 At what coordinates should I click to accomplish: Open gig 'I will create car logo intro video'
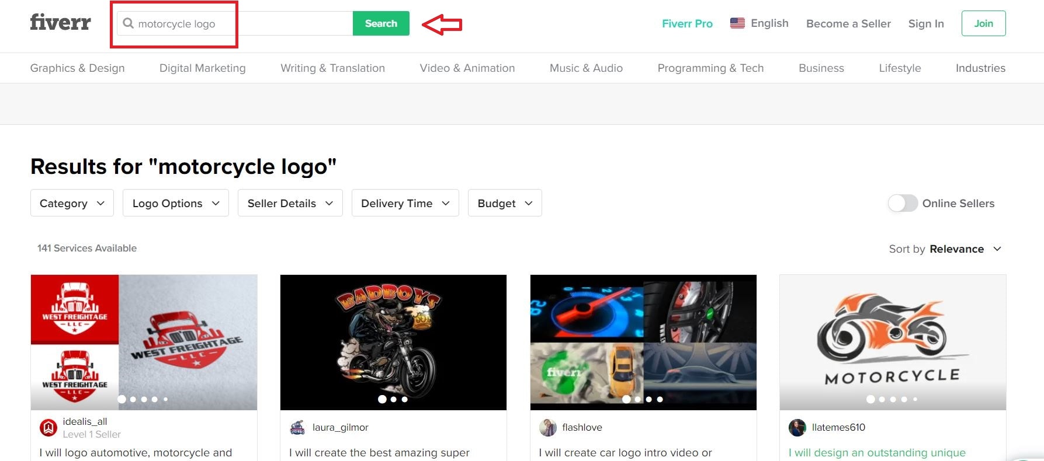click(x=625, y=452)
